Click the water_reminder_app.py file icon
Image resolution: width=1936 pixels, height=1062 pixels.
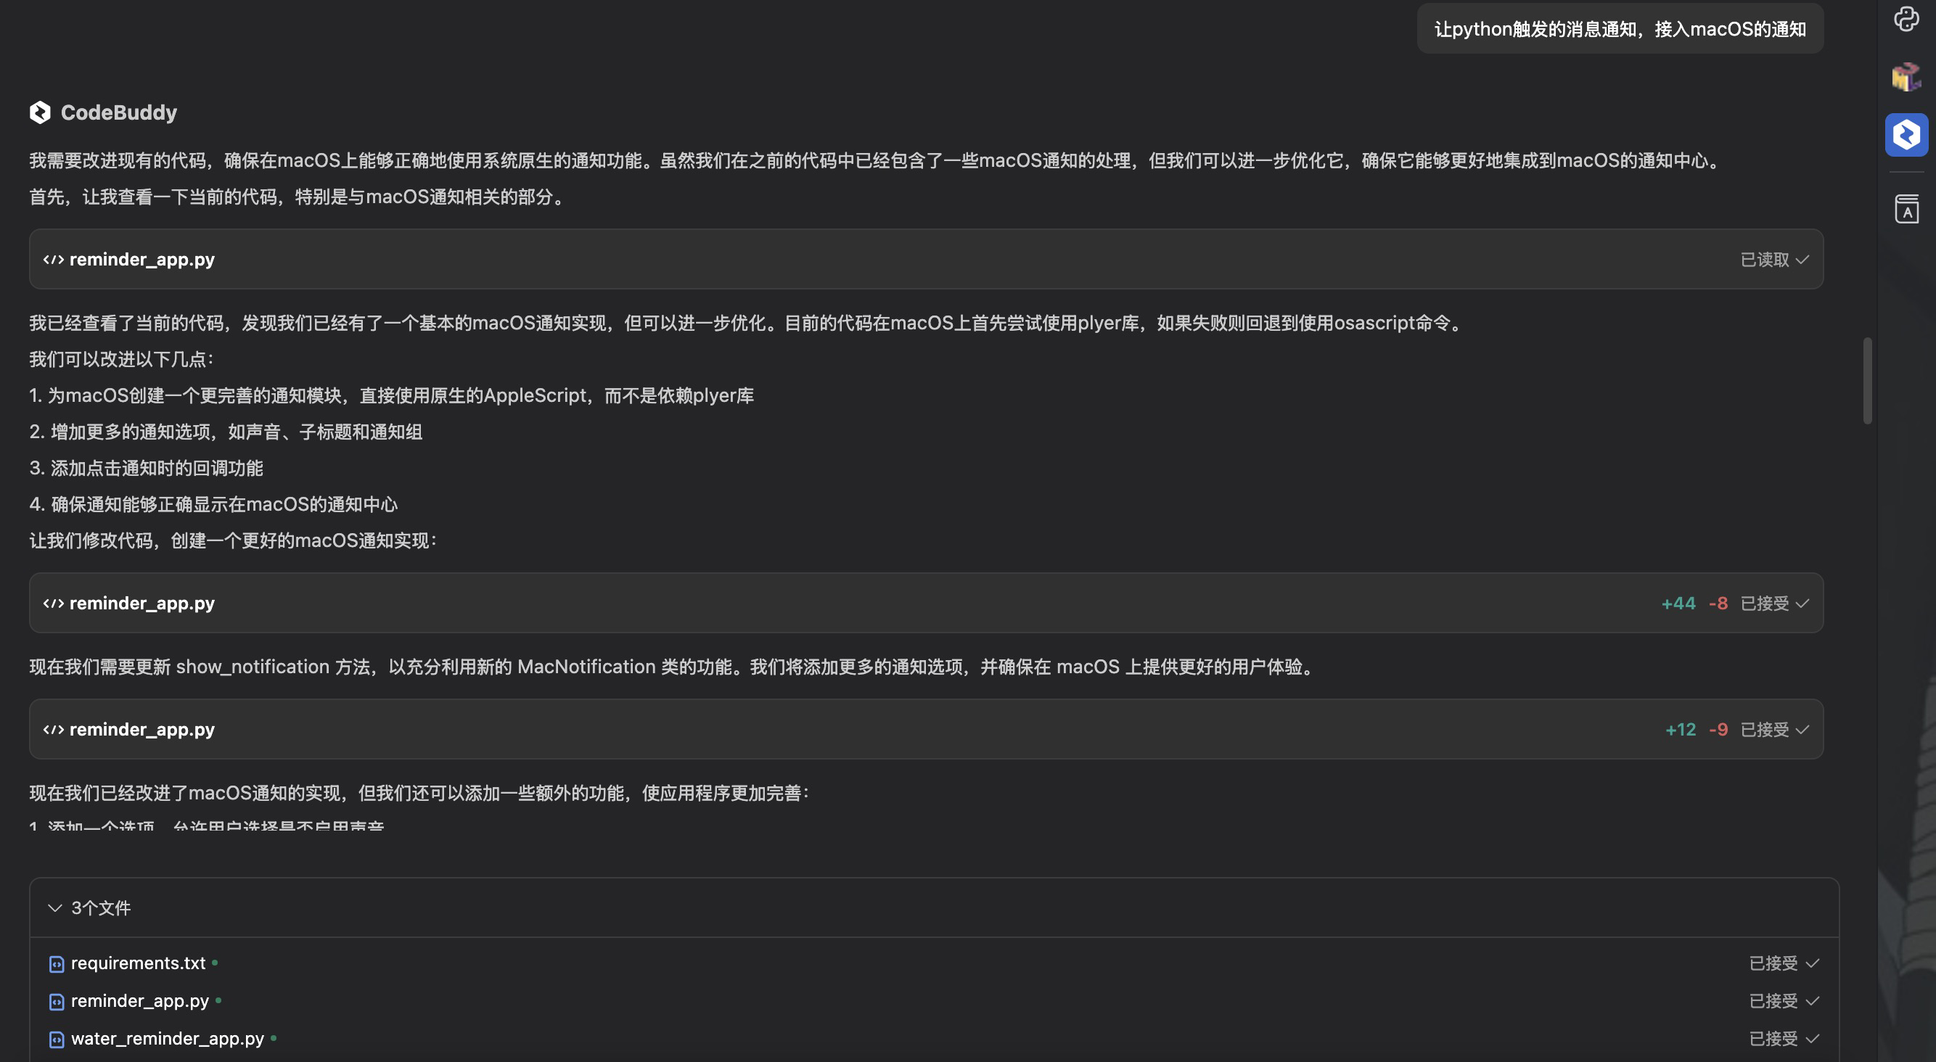57,1040
